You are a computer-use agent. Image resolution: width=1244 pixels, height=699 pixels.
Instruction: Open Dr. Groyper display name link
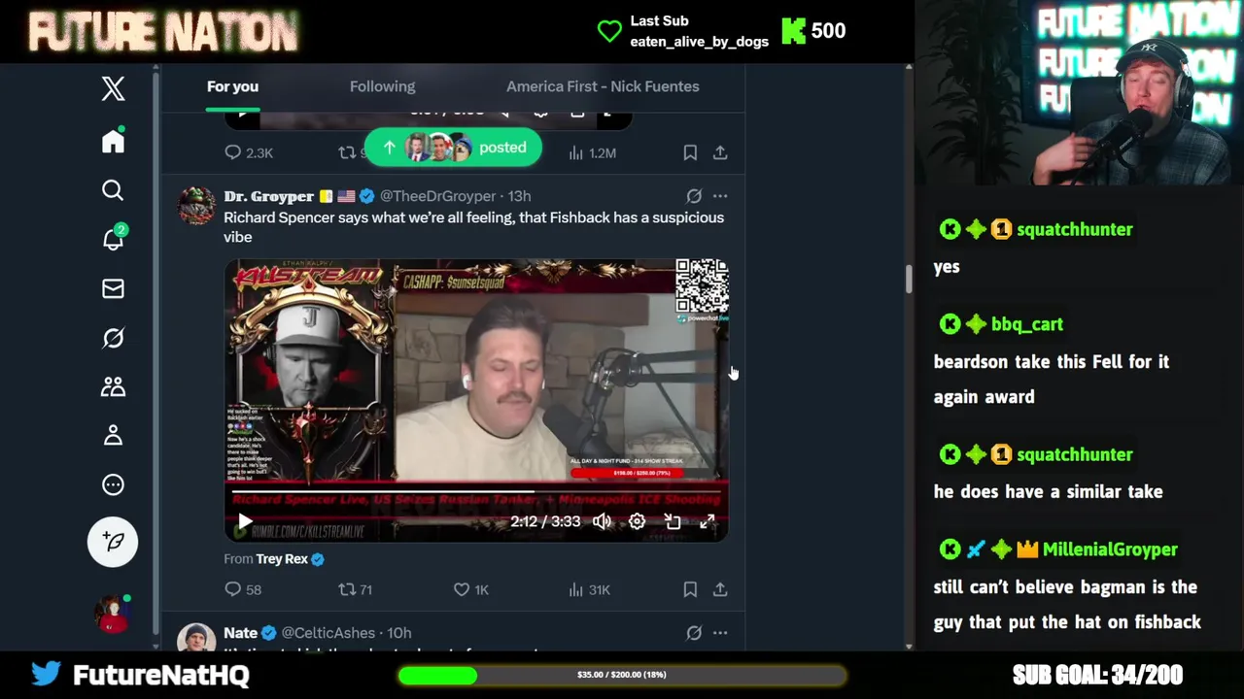[268, 196]
